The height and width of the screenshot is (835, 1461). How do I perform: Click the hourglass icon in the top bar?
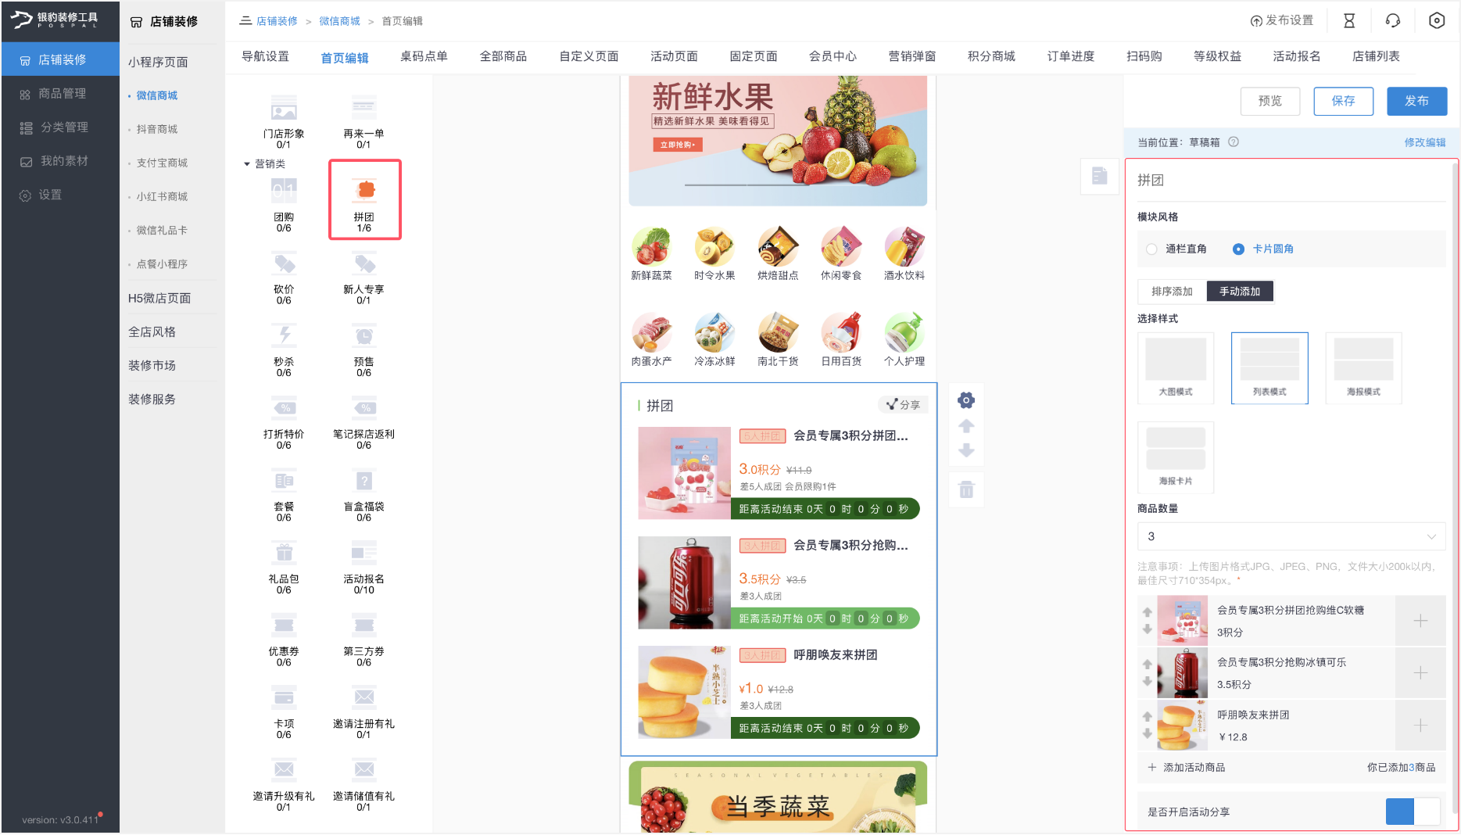[1349, 21]
